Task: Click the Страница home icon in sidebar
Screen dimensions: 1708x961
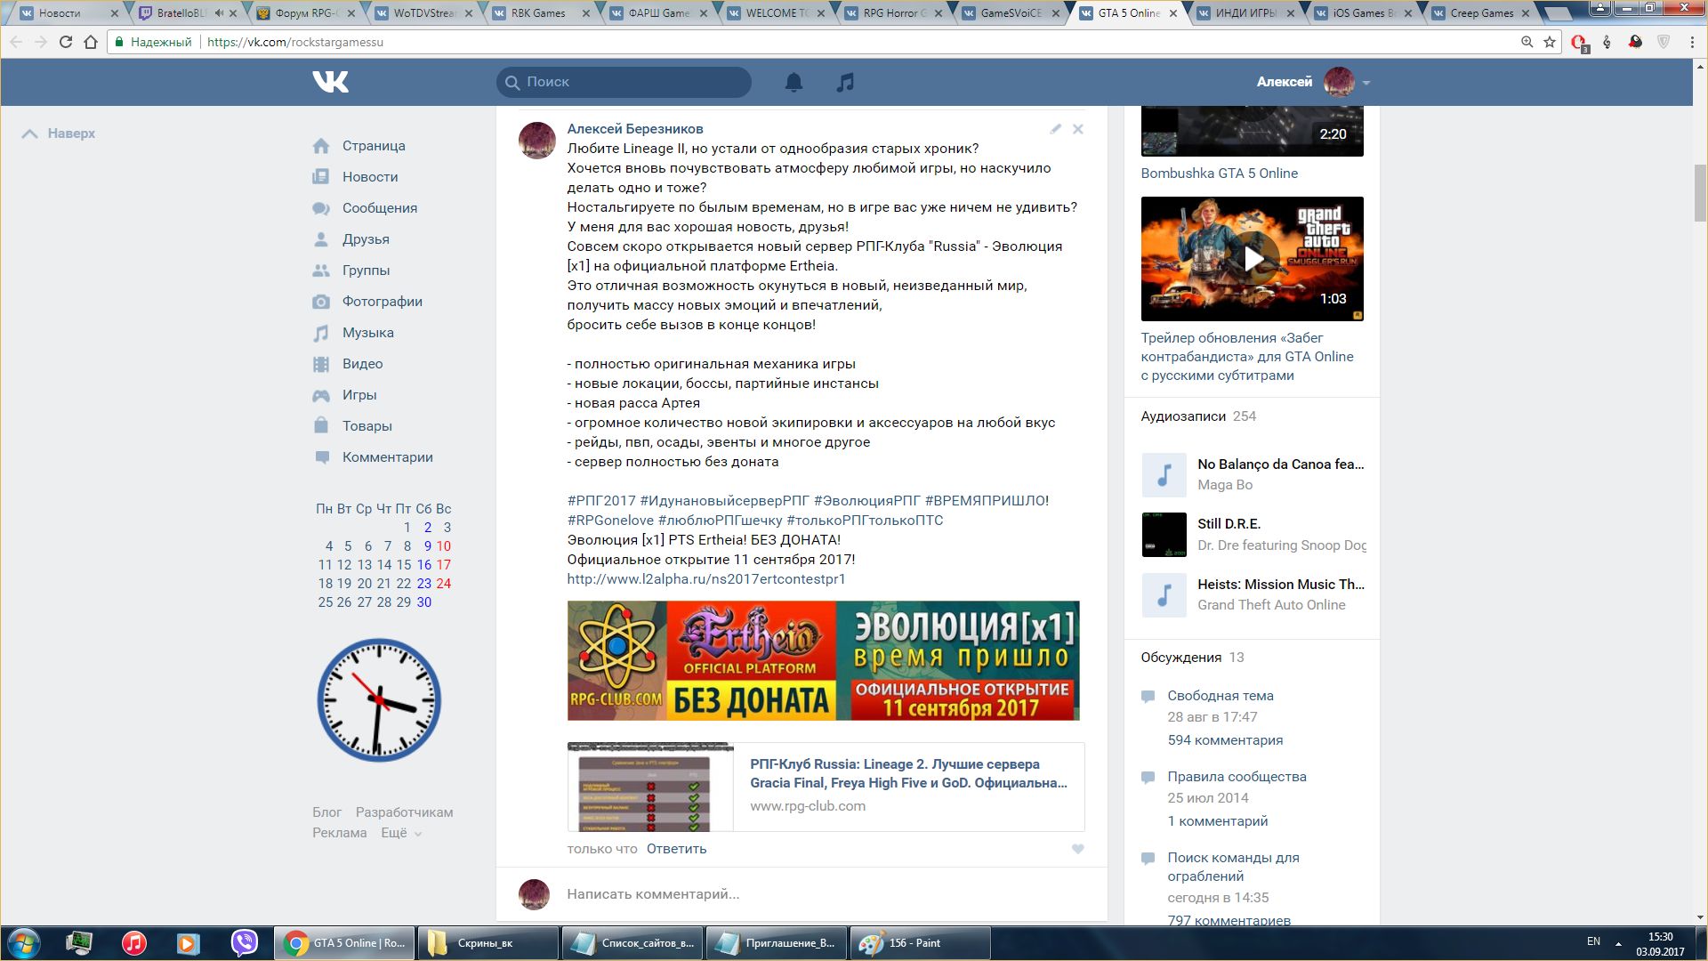Action: 321,146
